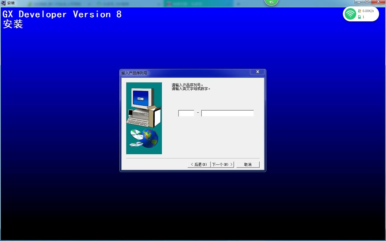Click the 输入产品序列号 dialog title bar

coord(181,73)
